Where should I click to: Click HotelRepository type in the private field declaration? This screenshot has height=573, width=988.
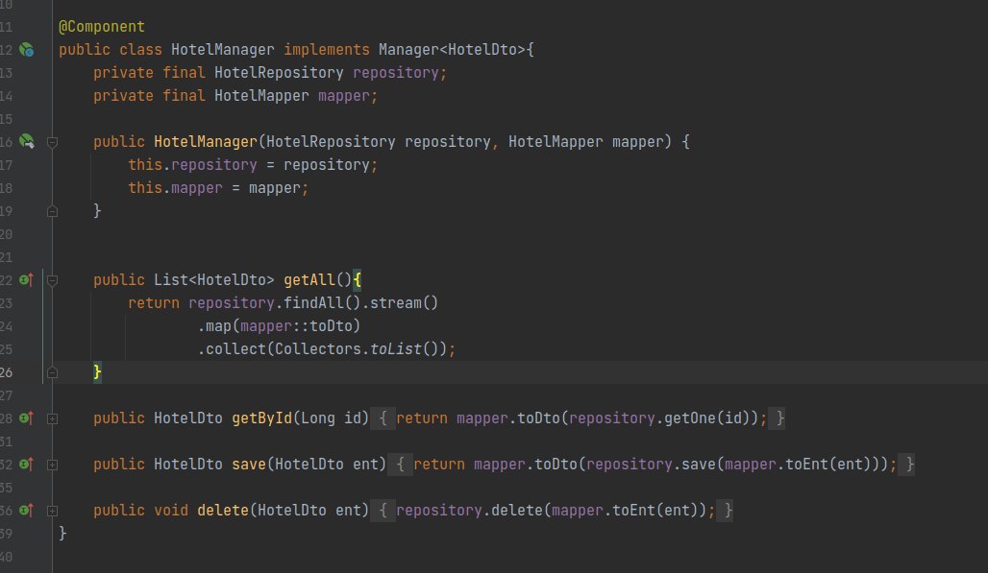[x=279, y=72]
